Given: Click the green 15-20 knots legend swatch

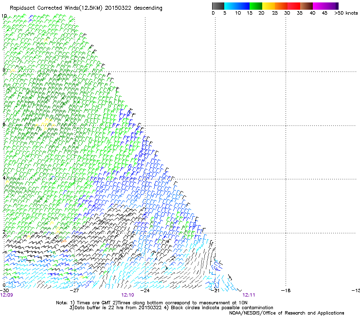Looking at the screenshot, I should [256, 6].
